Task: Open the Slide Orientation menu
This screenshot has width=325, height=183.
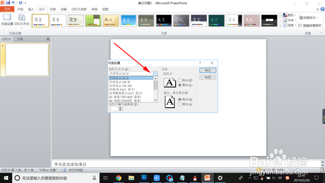Action: pyautogui.click(x=21, y=21)
